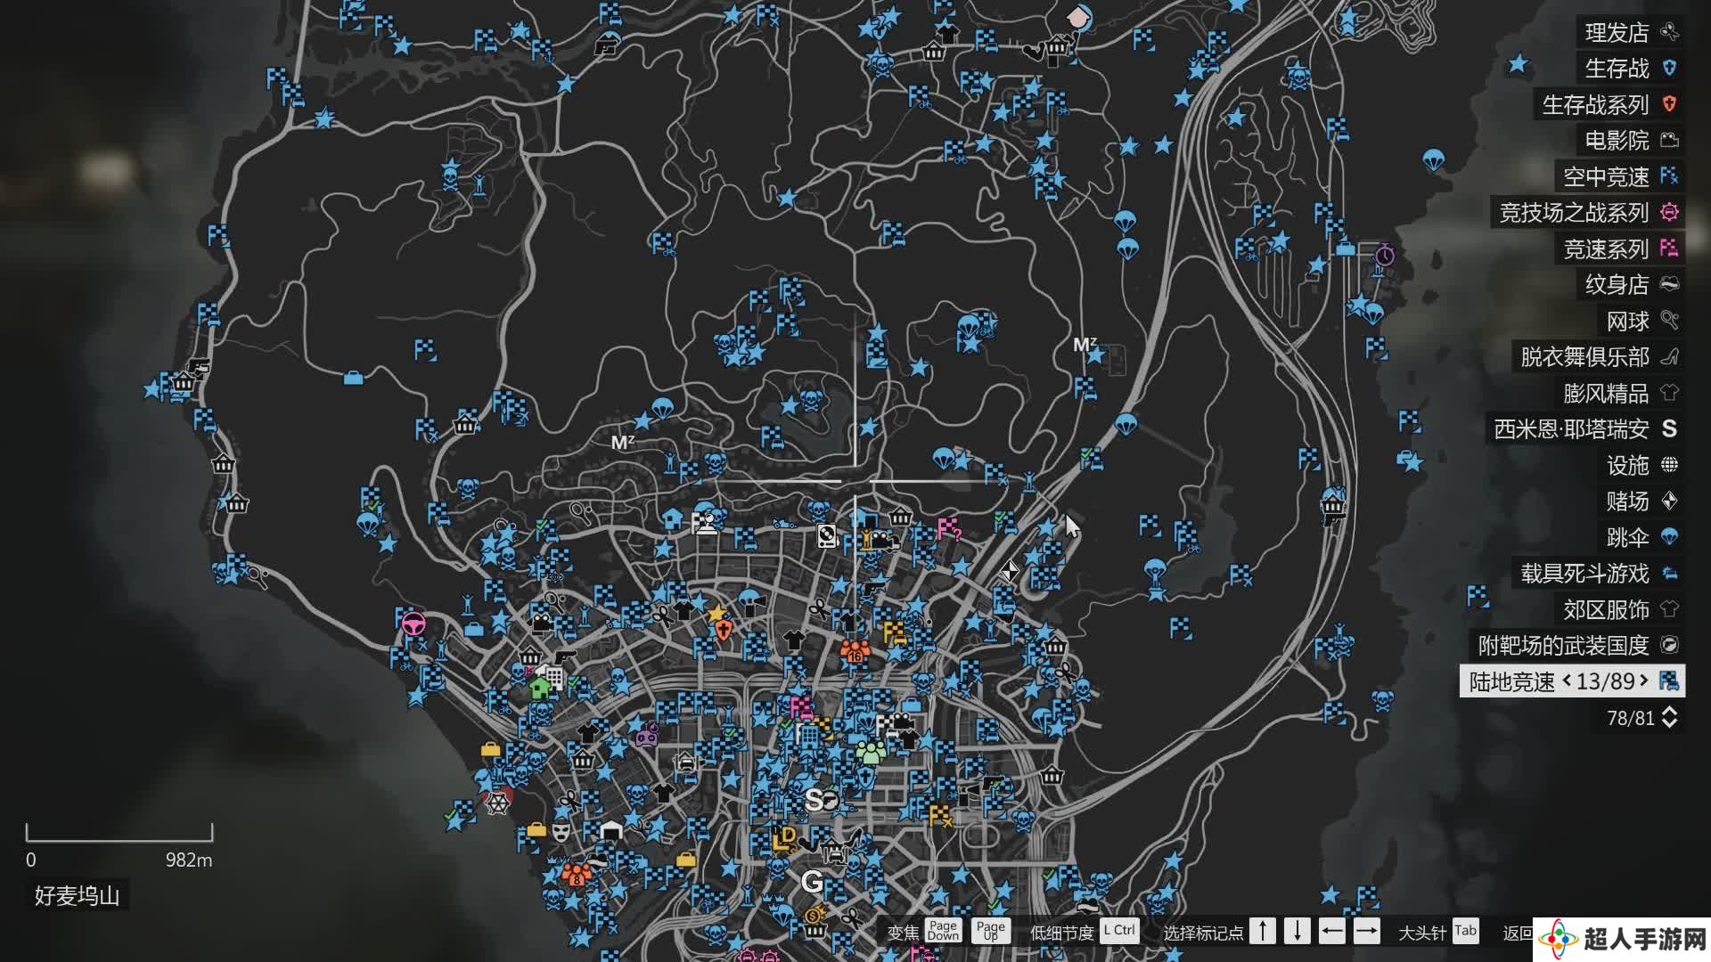Screen dimensions: 1711x962
Task: Choose 膨风精品 from the legend
Action: point(1620,393)
